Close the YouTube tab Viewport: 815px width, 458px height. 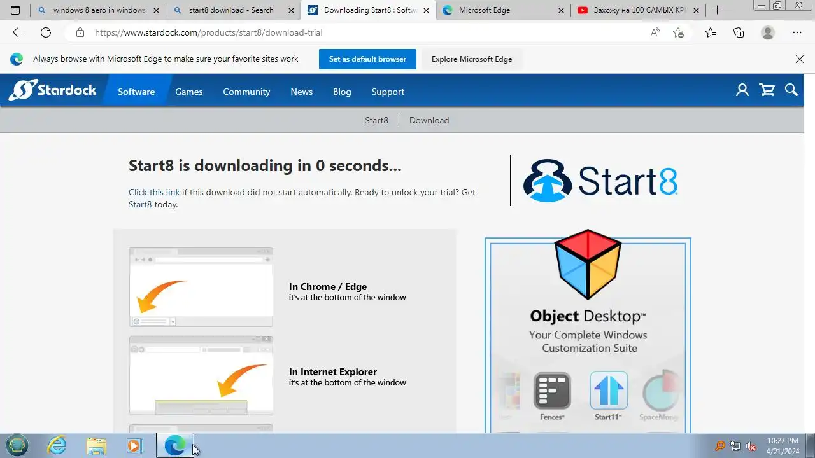pos(696,10)
